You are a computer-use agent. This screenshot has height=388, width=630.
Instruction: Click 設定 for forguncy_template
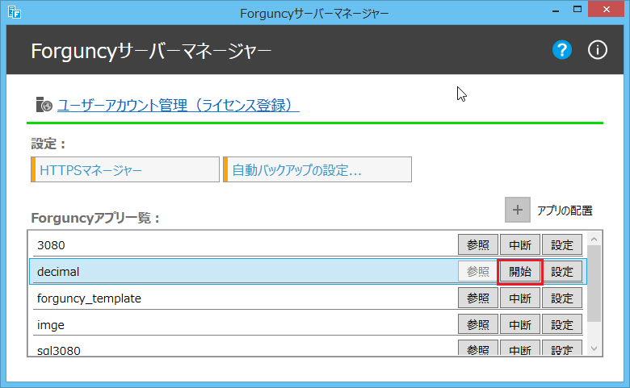(561, 298)
